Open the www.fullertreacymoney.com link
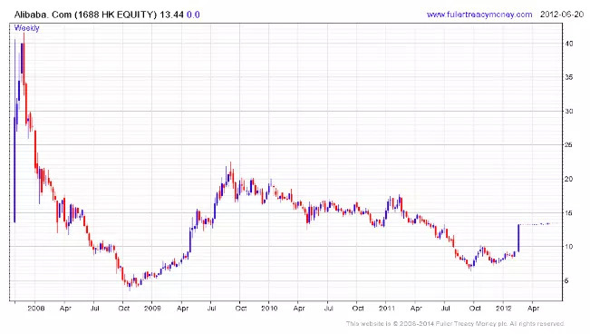Screen dimensions: 590x334 click(479, 15)
